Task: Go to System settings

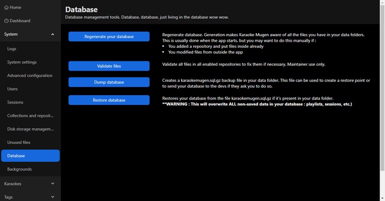Action: coord(30,62)
